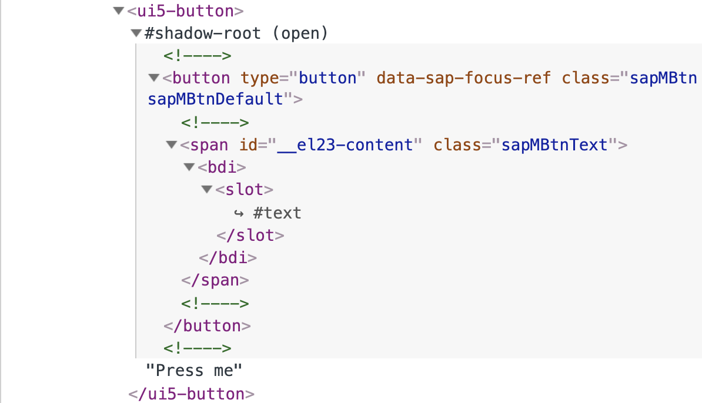The width and height of the screenshot is (702, 403).
Task: Select the closing </button> tag
Action: click(x=207, y=325)
